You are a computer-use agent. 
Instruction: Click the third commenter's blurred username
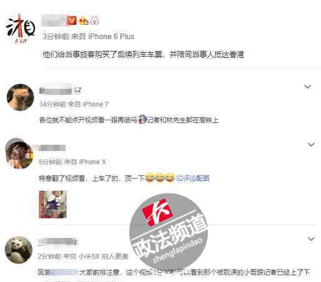click(x=58, y=242)
